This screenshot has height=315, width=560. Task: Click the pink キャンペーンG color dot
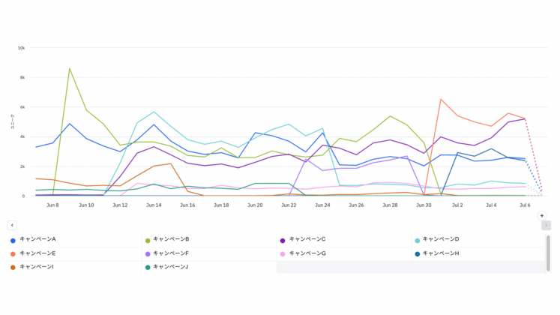(x=282, y=254)
